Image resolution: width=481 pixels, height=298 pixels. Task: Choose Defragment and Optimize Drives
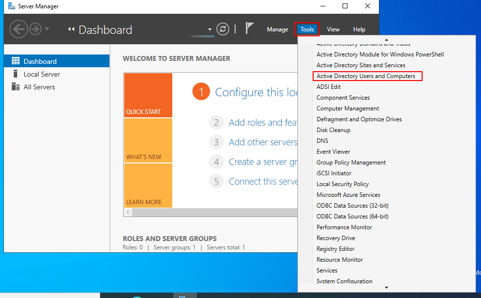pos(359,119)
